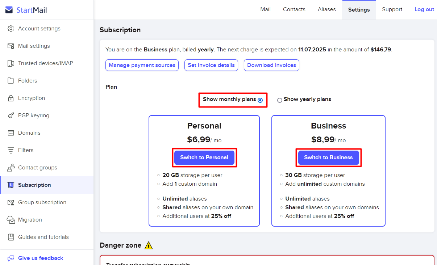Open PGP keyring settings
This screenshot has width=437, height=265.
click(x=47, y=115)
